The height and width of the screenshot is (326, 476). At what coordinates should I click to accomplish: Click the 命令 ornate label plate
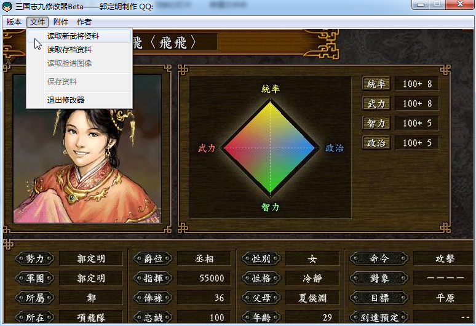point(379,258)
